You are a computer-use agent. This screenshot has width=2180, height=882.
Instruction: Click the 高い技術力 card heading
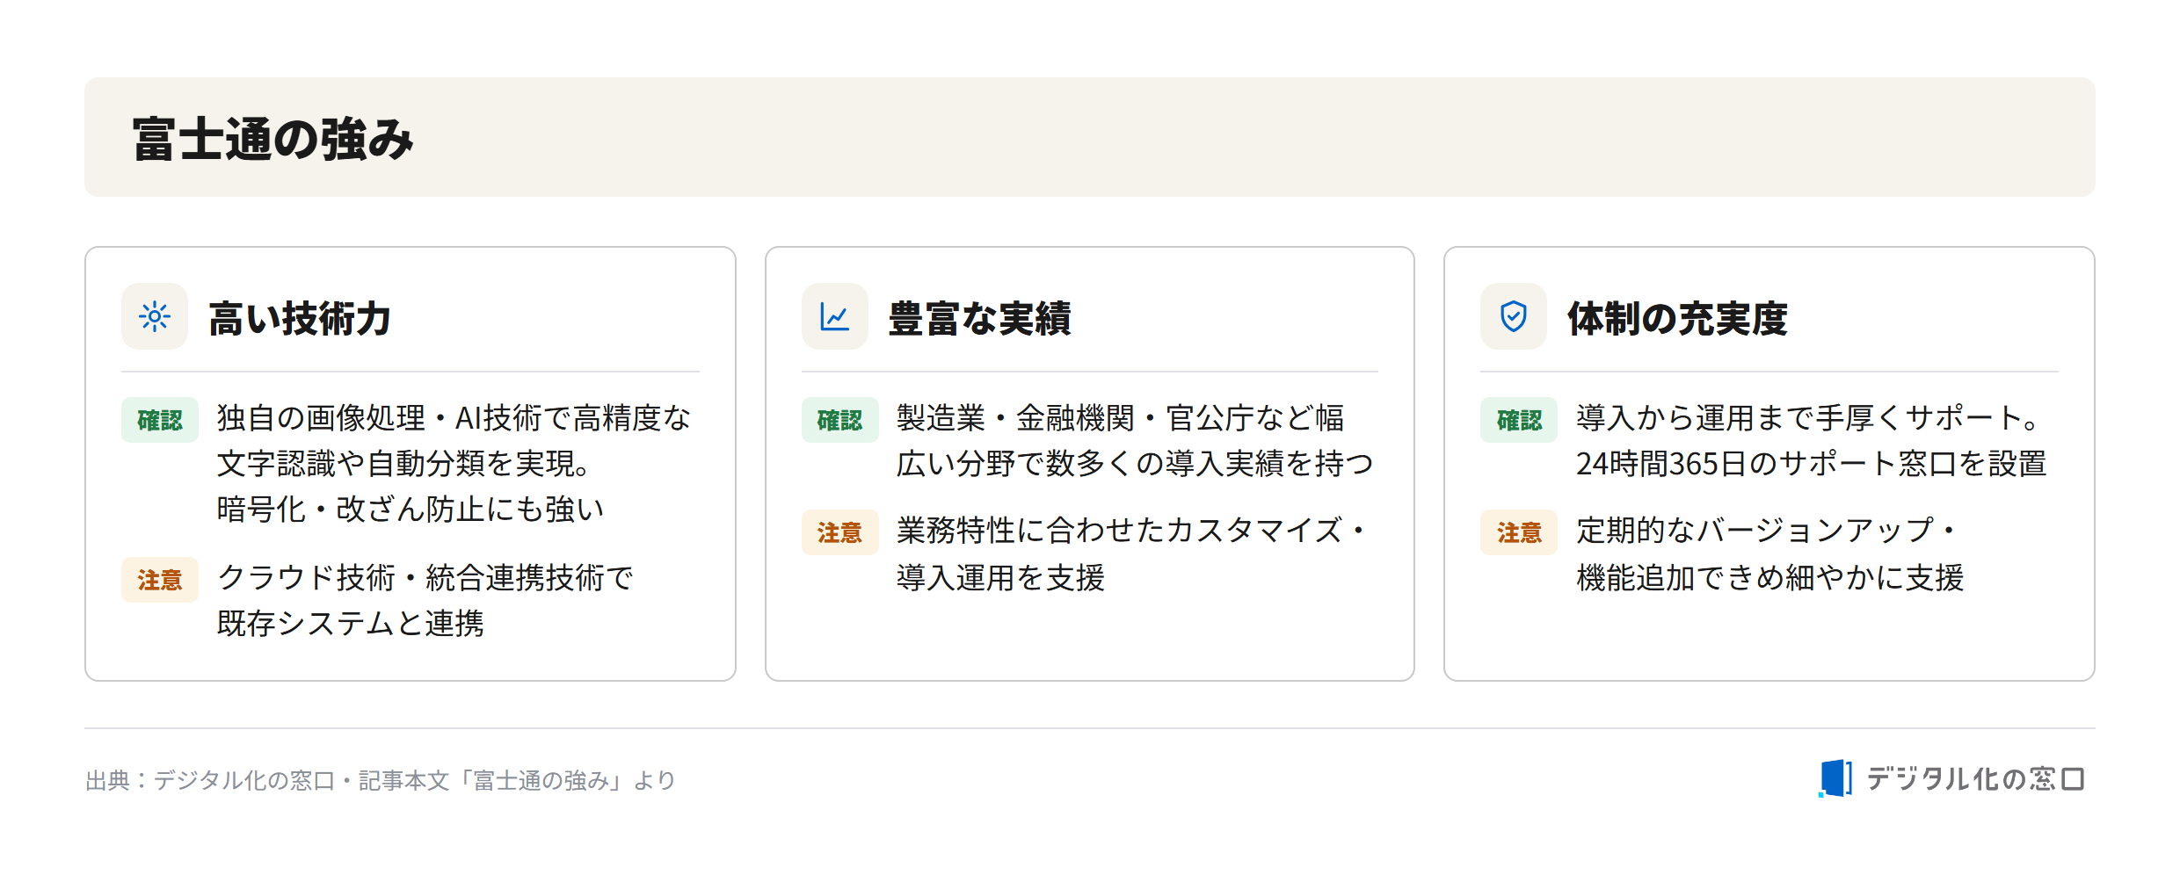pyautogui.click(x=300, y=318)
